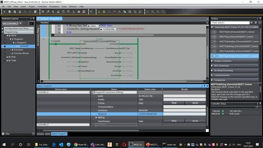Set CleanSession to FALSE
This screenshot has height=148, width=263.
[195, 121]
